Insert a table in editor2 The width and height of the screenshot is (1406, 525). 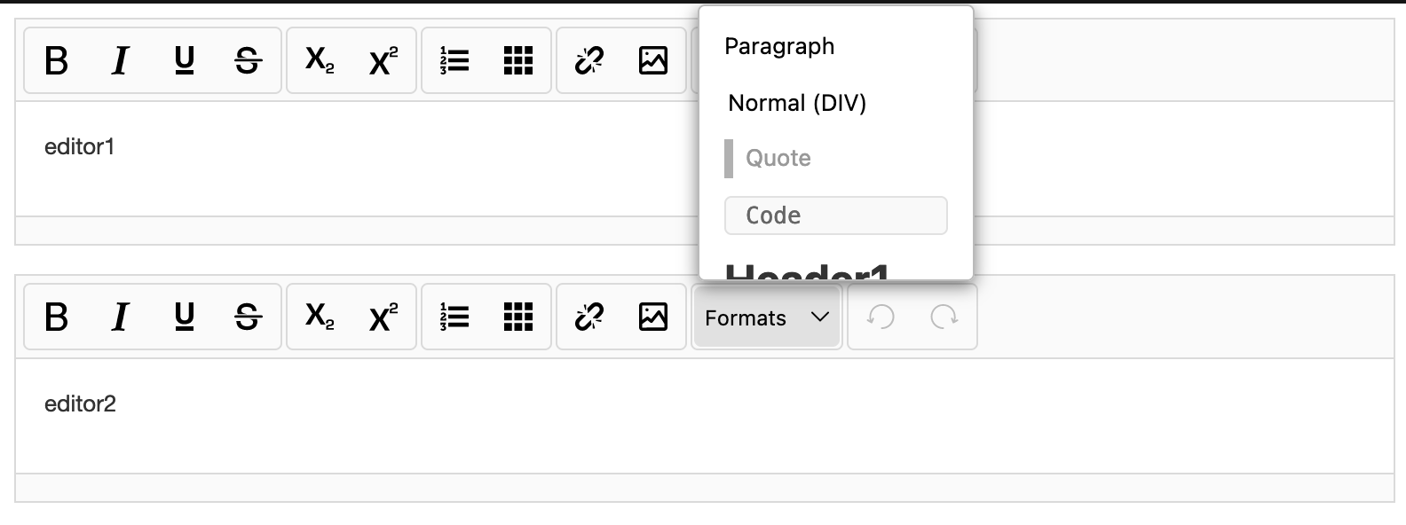click(518, 317)
